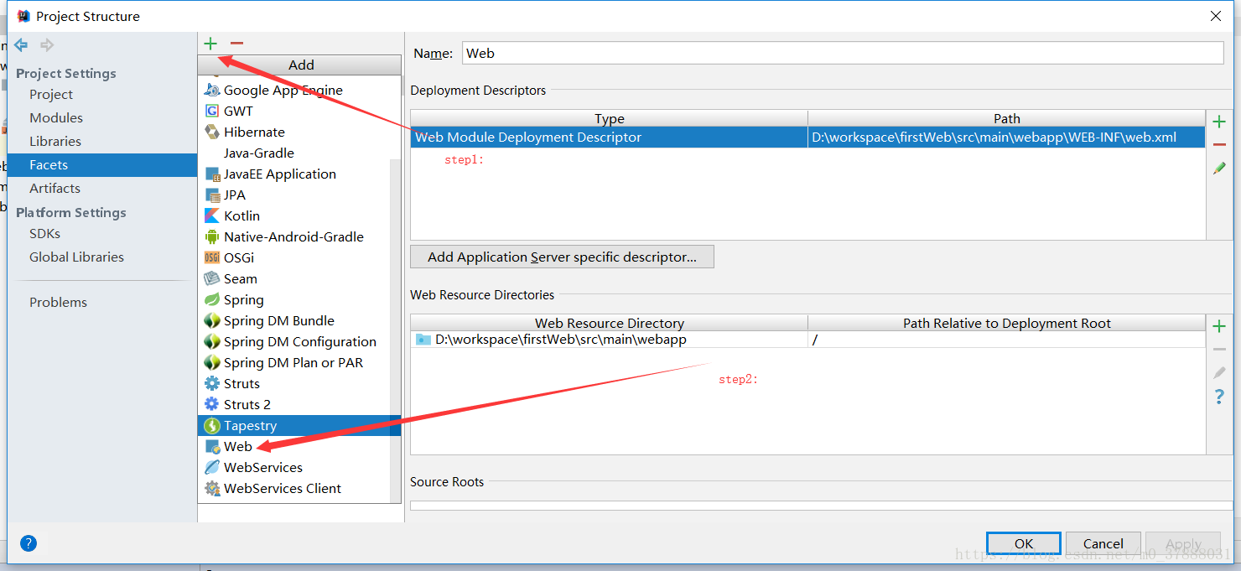Viewport: 1241px width, 571px height.
Task: Add a deployment descriptor with plus icon
Action: [1219, 122]
